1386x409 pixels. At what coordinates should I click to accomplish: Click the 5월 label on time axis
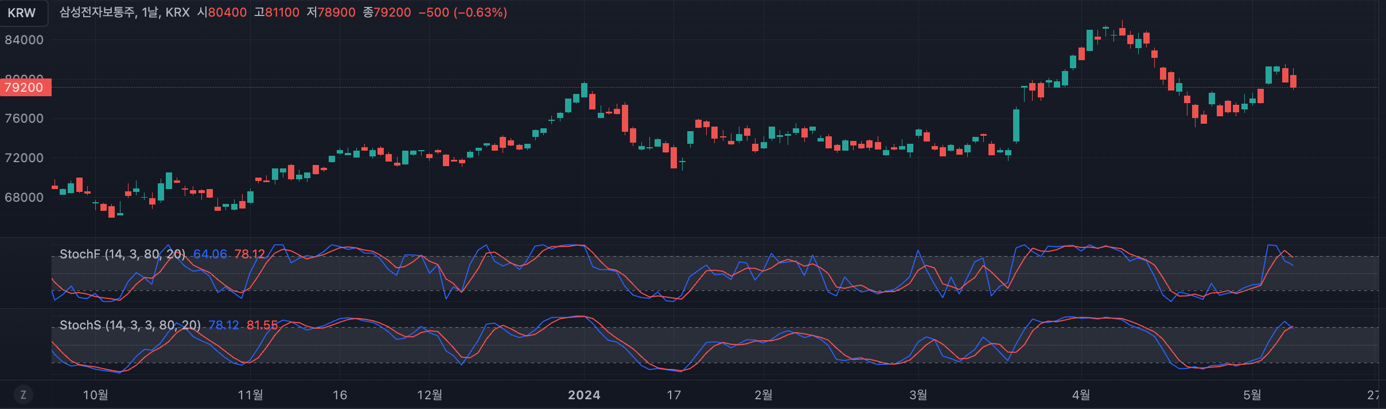1252,395
